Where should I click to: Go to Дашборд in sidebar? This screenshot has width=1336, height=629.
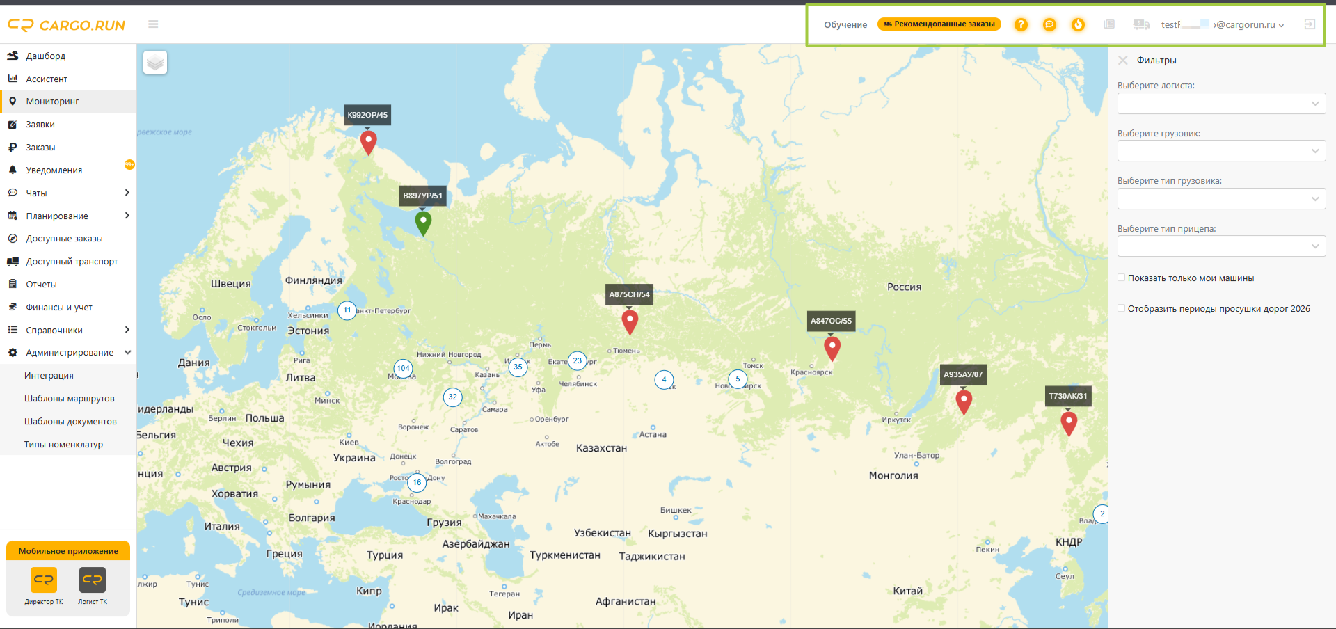(x=68, y=56)
